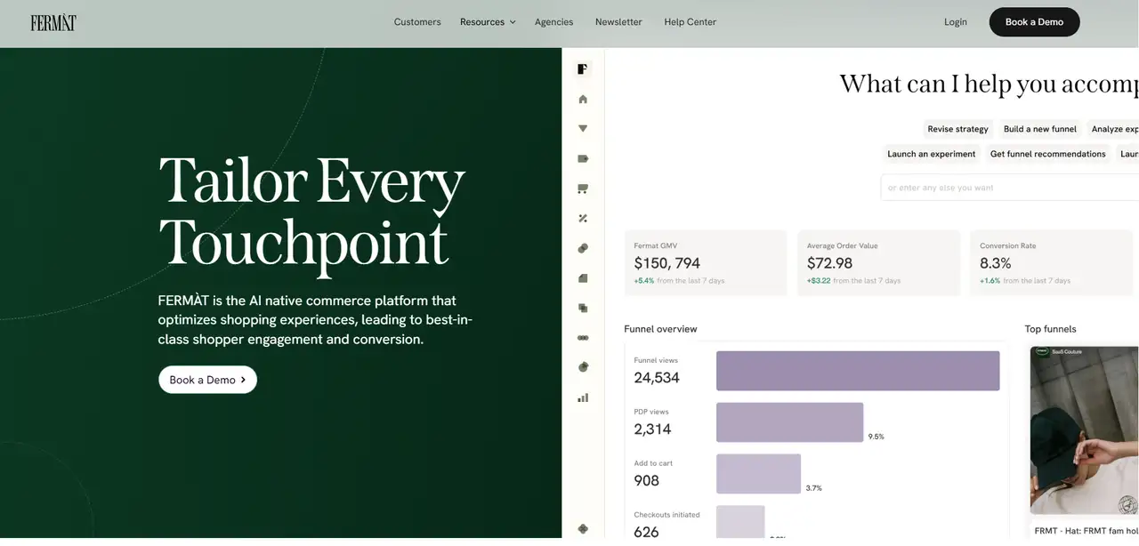
Task: Open the pie chart icon in the sidebar
Action: click(583, 366)
